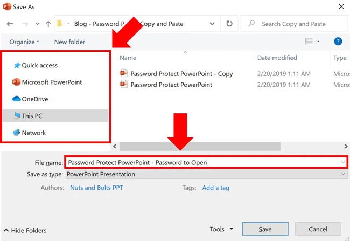Click the horizontal scrollbar thumb
This screenshot has height=241, width=350.
click(200, 147)
